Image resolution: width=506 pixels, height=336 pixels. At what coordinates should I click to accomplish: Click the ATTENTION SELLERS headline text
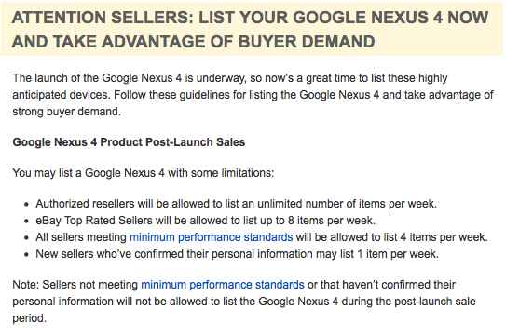coord(102,18)
